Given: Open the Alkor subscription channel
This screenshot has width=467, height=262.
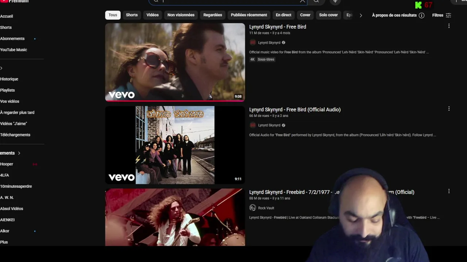Looking at the screenshot, I should tap(5, 231).
